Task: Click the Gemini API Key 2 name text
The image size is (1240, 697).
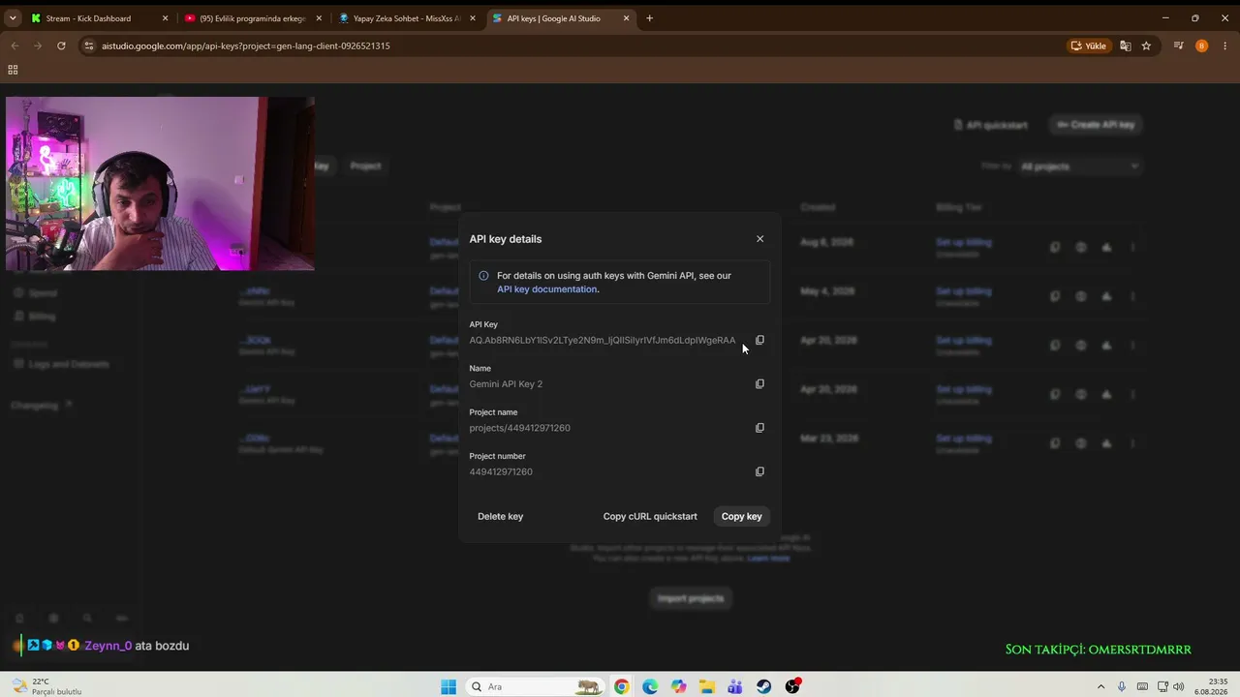Action: click(x=506, y=384)
